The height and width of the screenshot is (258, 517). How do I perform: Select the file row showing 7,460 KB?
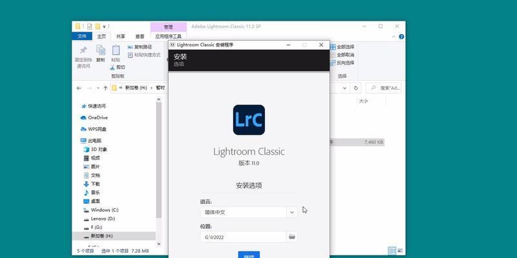[357, 142]
